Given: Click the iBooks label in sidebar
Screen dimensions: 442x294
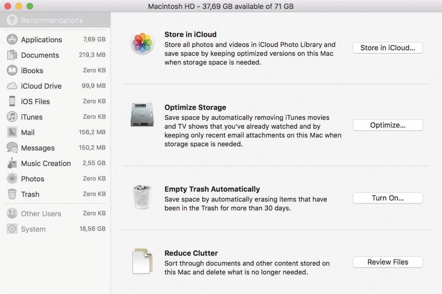Looking at the screenshot, I should point(32,70).
